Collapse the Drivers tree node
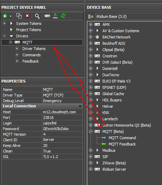Viewport: 162px width, 185px height. (4, 36)
